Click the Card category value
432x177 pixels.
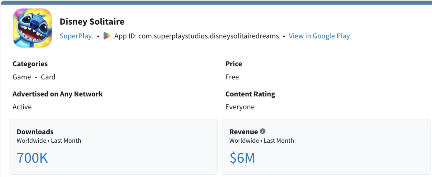[x=48, y=77]
